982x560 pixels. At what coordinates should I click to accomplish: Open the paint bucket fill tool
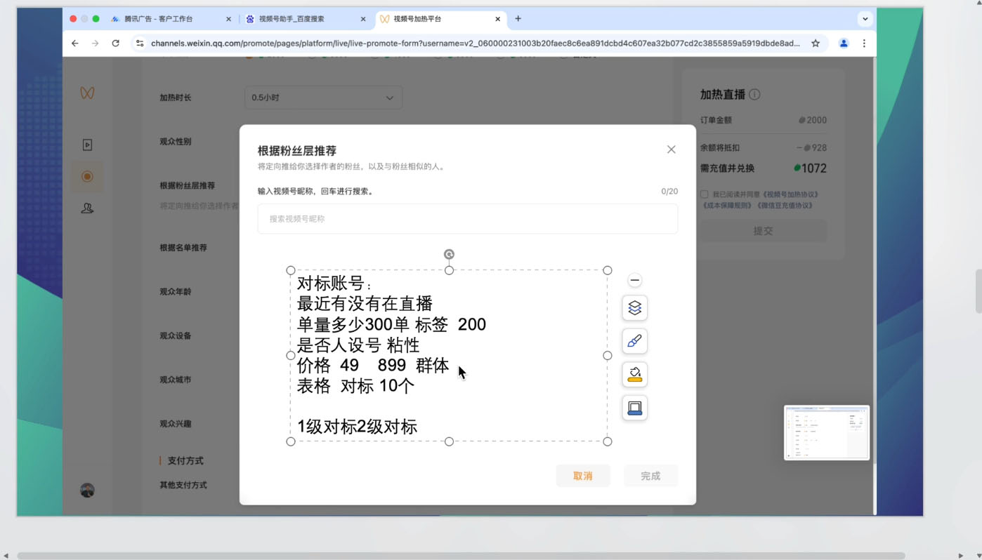[x=634, y=374]
